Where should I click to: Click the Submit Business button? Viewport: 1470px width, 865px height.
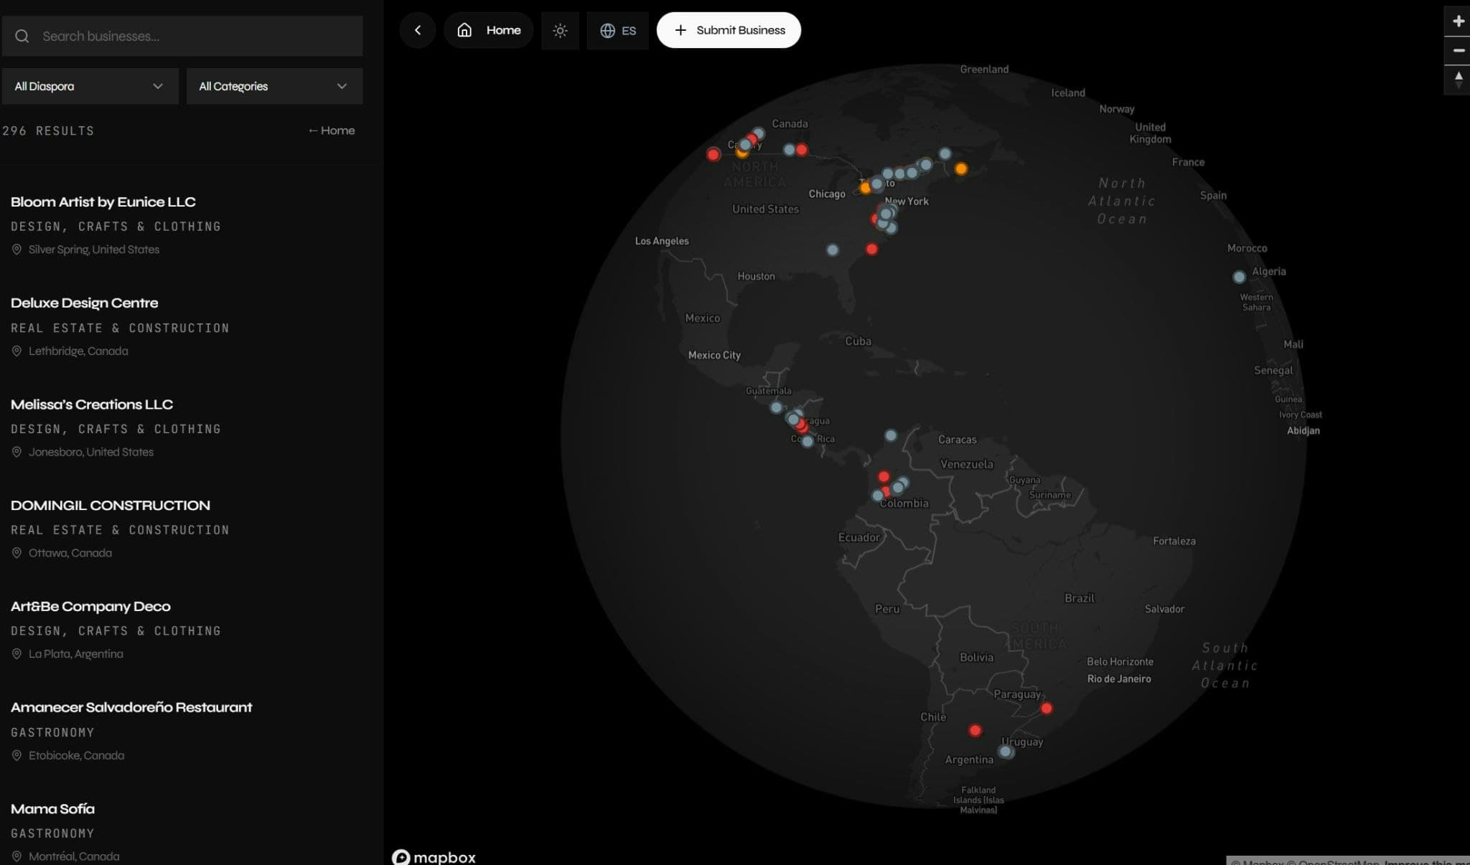(x=729, y=30)
